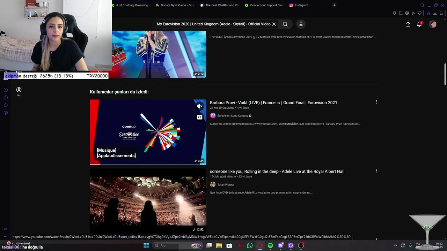The image size is (447, 251).
Task: Click Opera GX pin icon in address bar
Action: (394, 13)
